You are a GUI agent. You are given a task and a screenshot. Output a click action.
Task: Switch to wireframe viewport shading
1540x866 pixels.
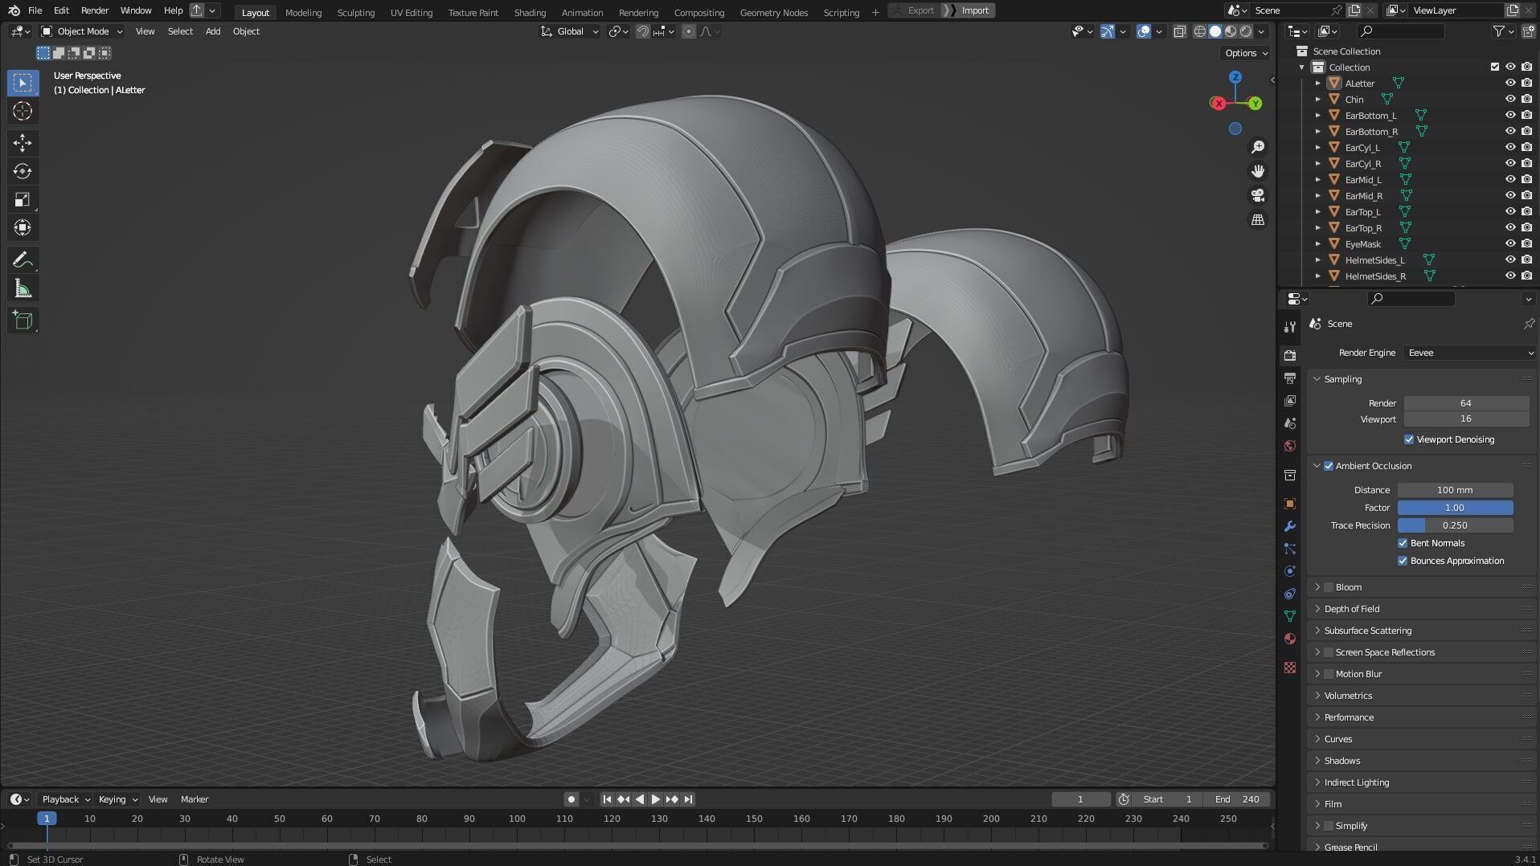click(x=1200, y=31)
